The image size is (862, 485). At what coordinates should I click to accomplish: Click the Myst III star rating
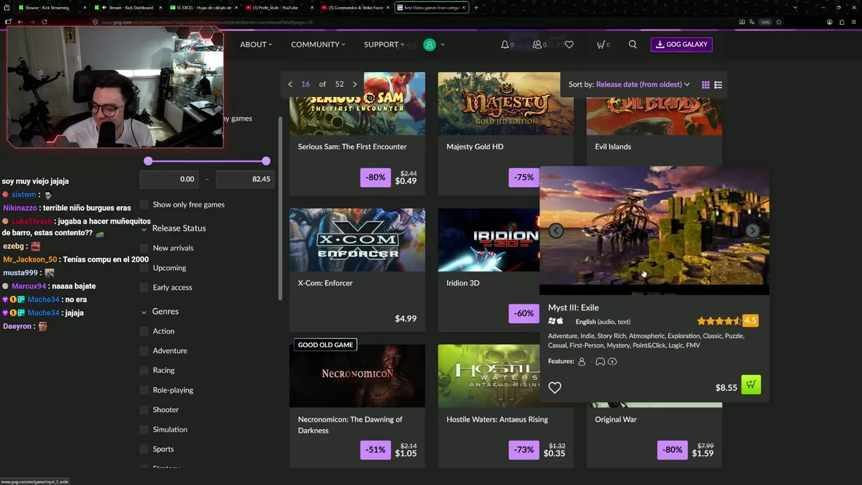(719, 321)
